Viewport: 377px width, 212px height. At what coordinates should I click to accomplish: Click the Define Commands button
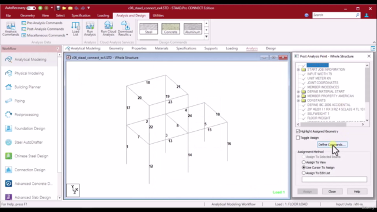(x=332, y=144)
